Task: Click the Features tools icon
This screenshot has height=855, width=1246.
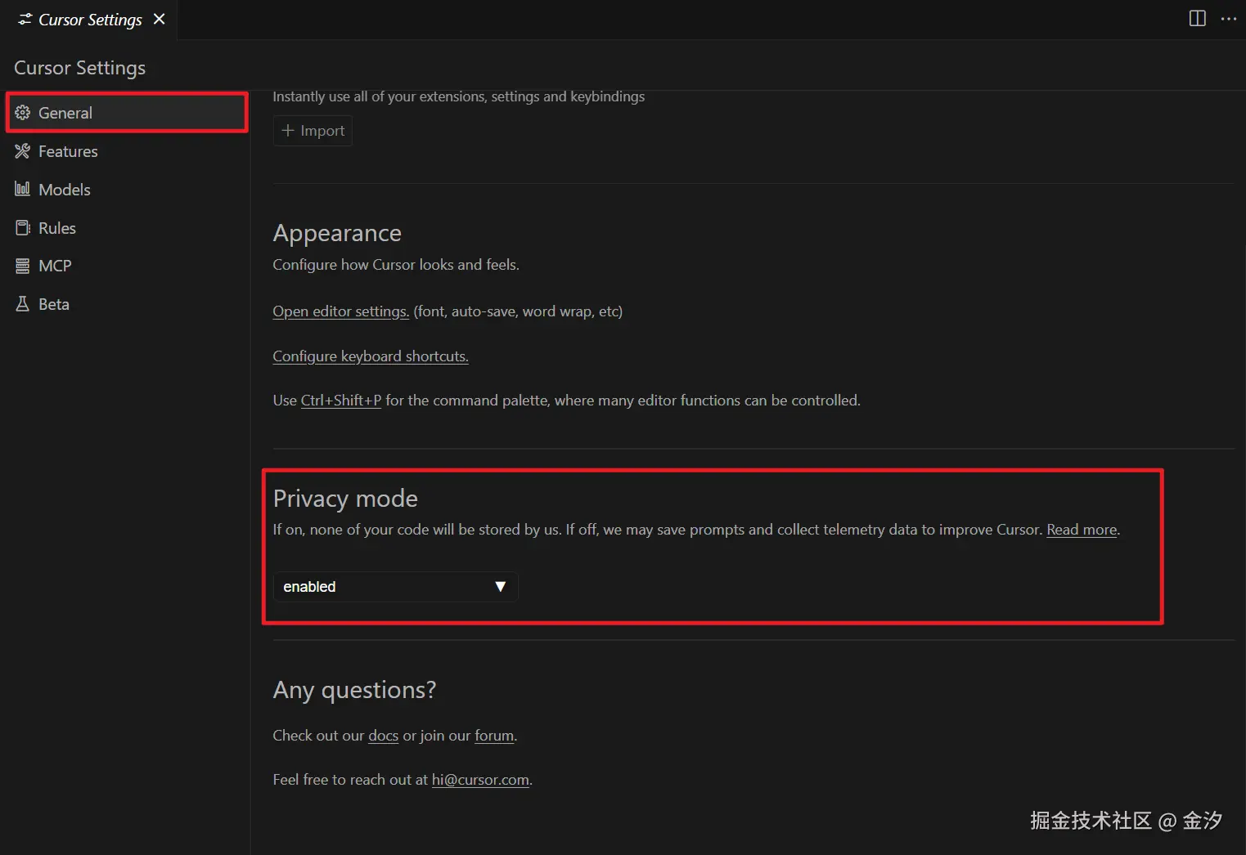Action: click(23, 151)
